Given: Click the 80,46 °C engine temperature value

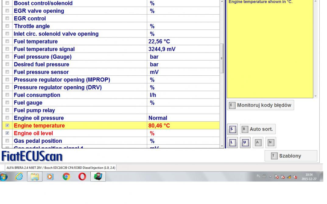Looking at the screenshot, I should 159,126.
